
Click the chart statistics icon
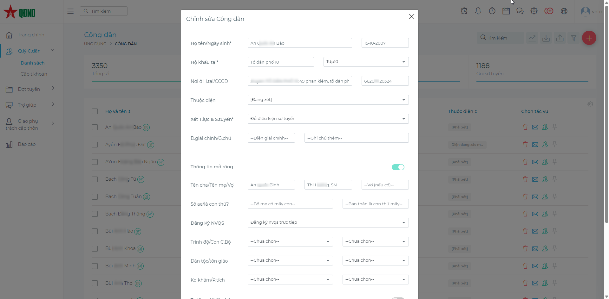pyautogui.click(x=532, y=38)
